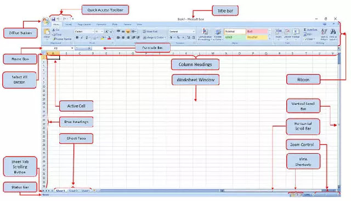
Task: Align text left
Action: (118, 37)
